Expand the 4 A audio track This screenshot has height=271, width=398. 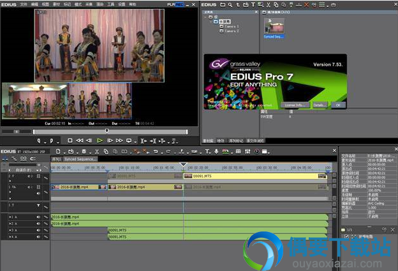coord(10,237)
